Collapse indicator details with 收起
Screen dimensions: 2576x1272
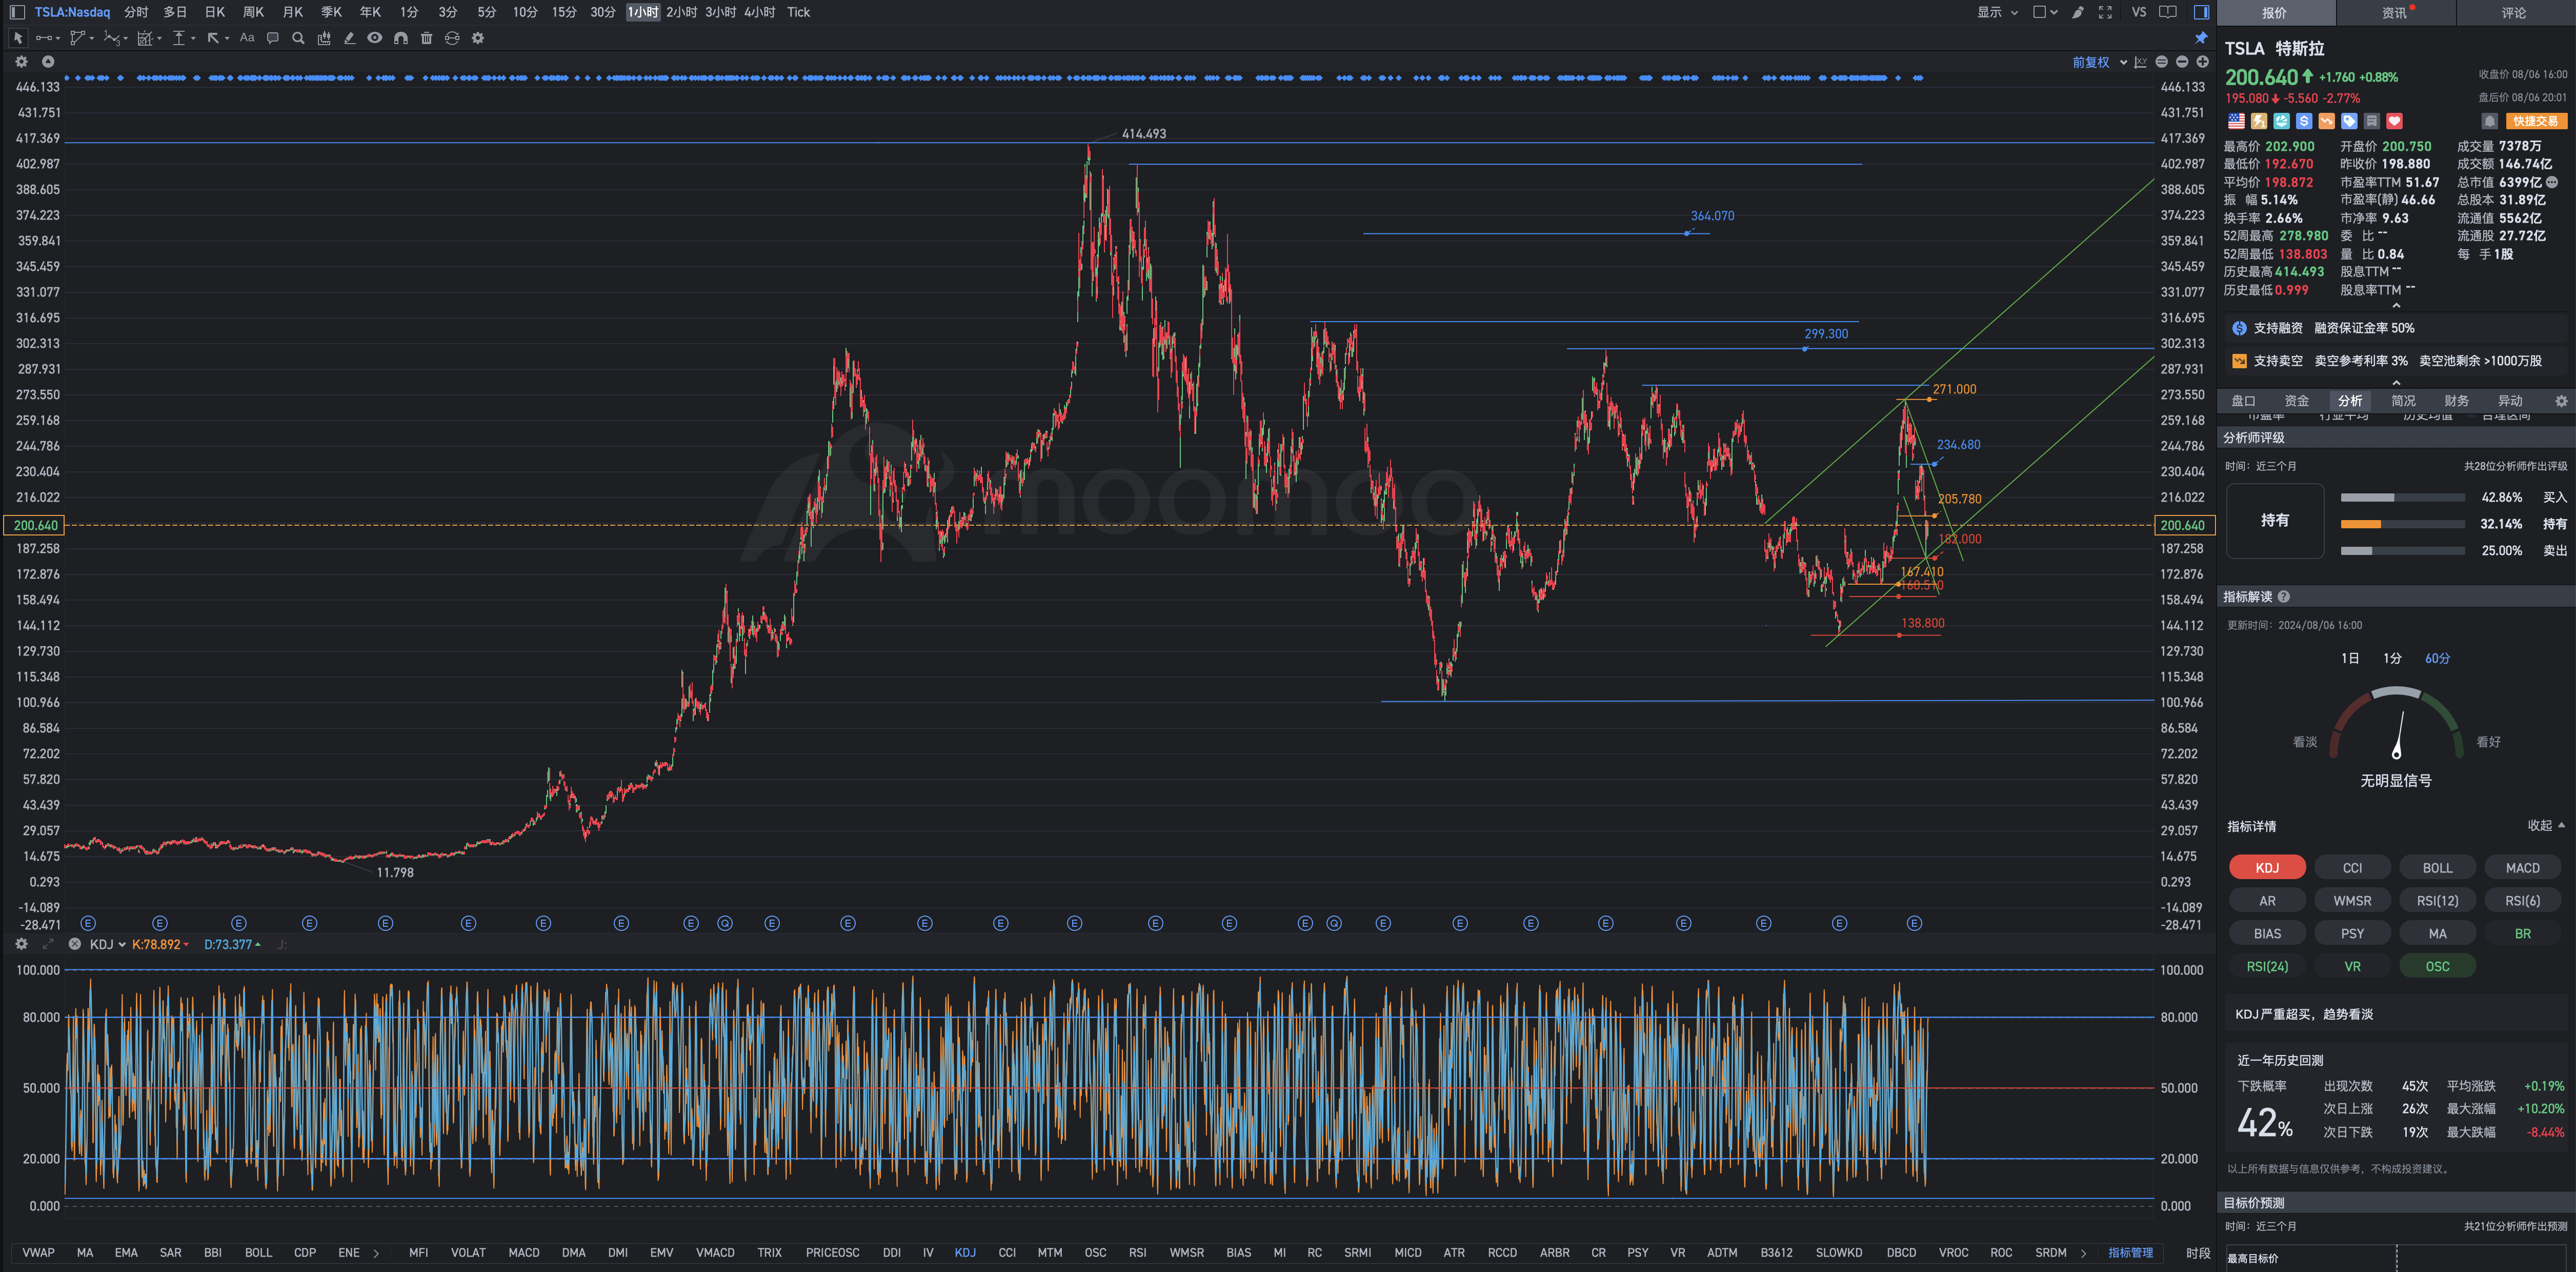[2546, 825]
